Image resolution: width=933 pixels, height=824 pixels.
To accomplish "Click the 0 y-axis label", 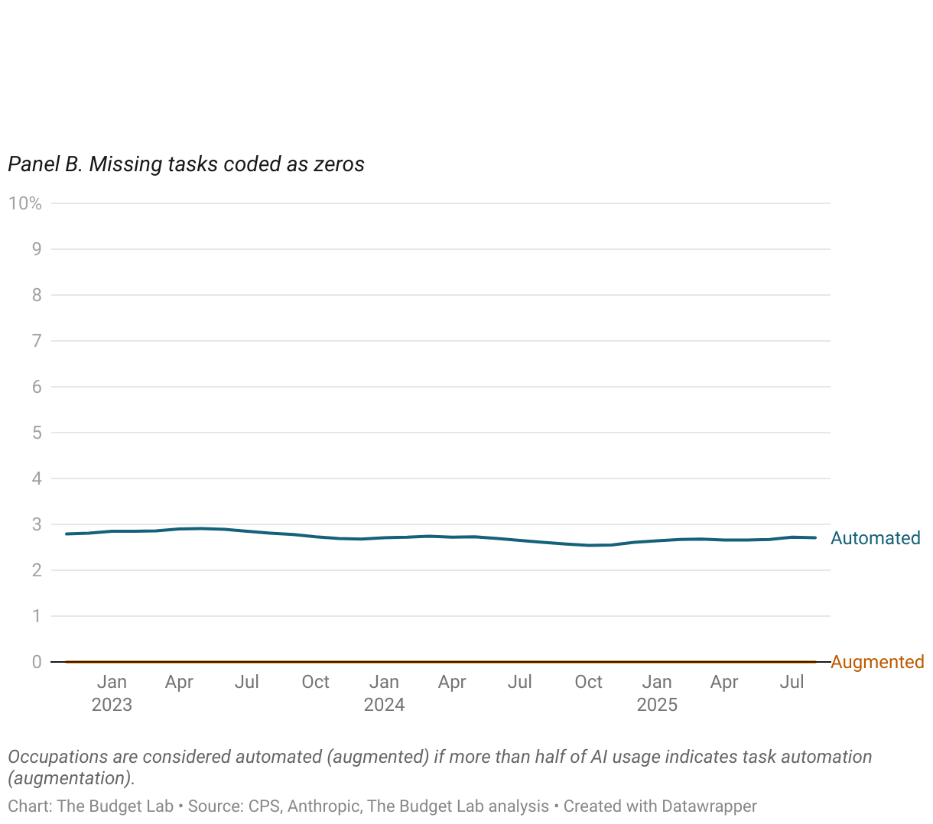I will tap(36, 662).
